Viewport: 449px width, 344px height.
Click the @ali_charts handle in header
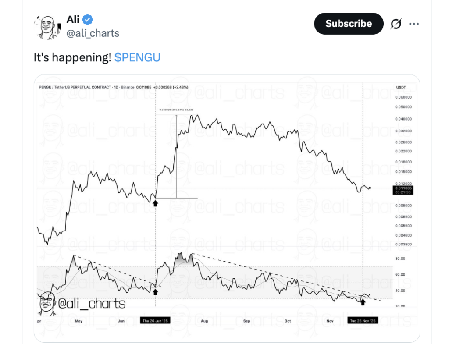[93, 33]
